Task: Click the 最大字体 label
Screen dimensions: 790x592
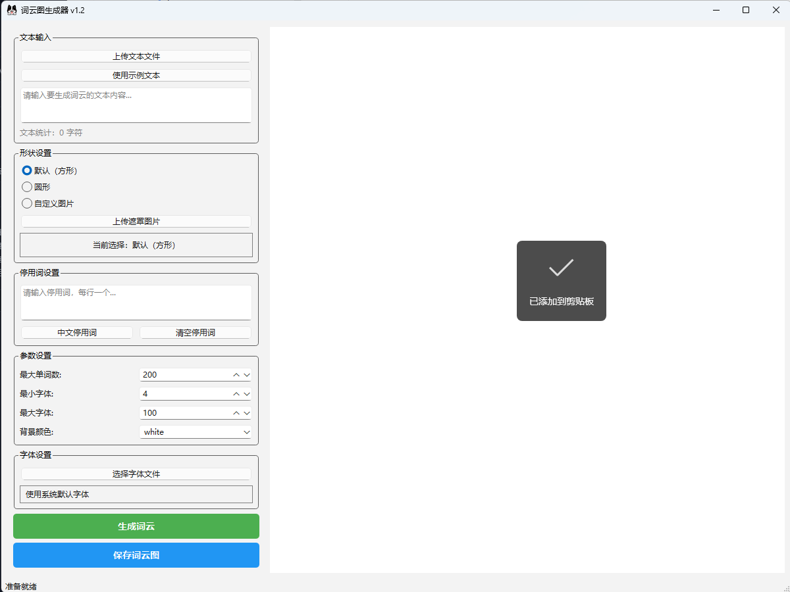Action: coord(37,413)
